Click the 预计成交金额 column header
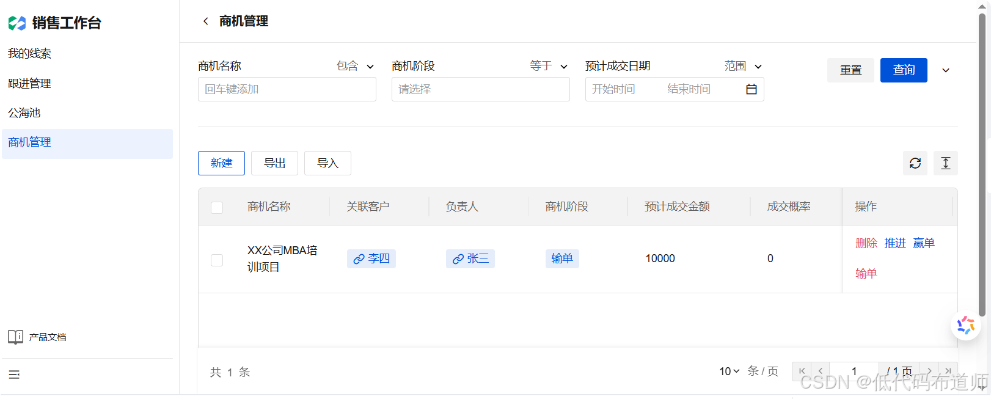Viewport: 991px width, 399px height. (677, 207)
